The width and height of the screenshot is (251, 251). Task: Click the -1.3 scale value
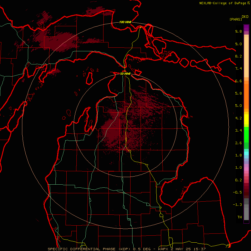tap(237, 205)
